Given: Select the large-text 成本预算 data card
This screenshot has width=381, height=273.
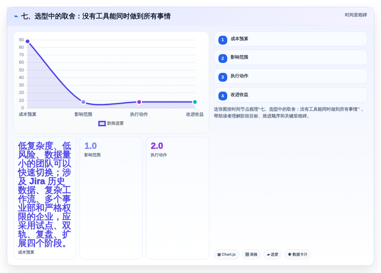Looking at the screenshot, I should pos(45,198).
